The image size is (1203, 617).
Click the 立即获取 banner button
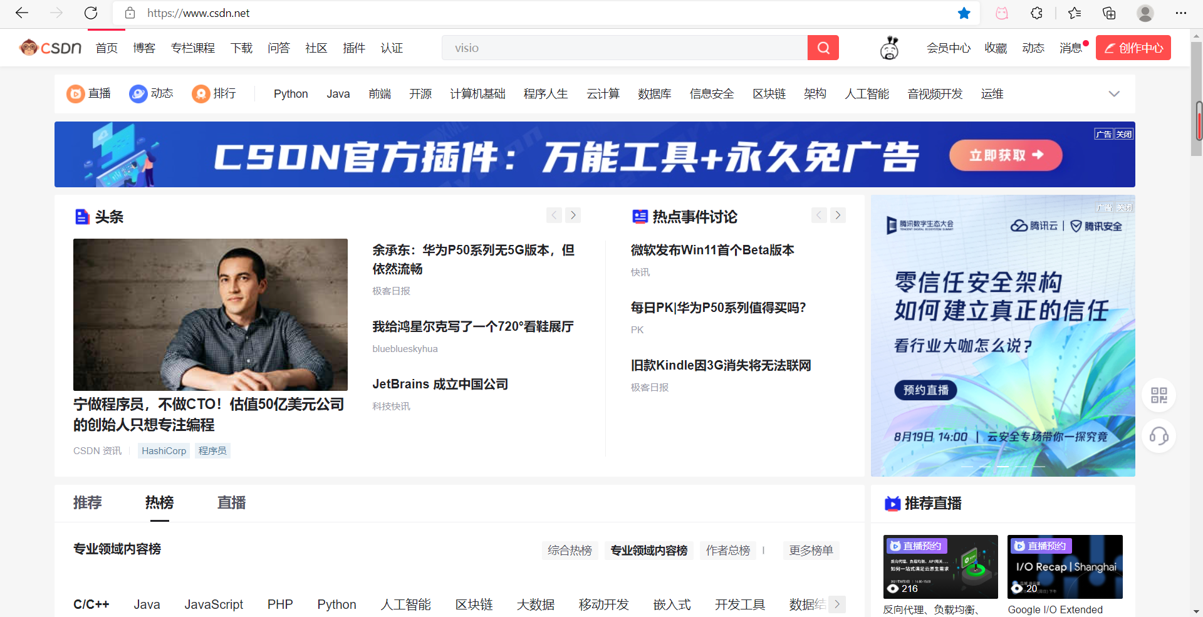(x=1005, y=155)
